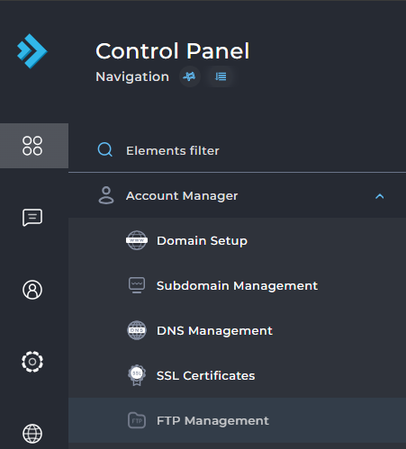This screenshot has width=406, height=449.
Task: Toggle the navigation pin icon
Action: pyautogui.click(x=190, y=76)
